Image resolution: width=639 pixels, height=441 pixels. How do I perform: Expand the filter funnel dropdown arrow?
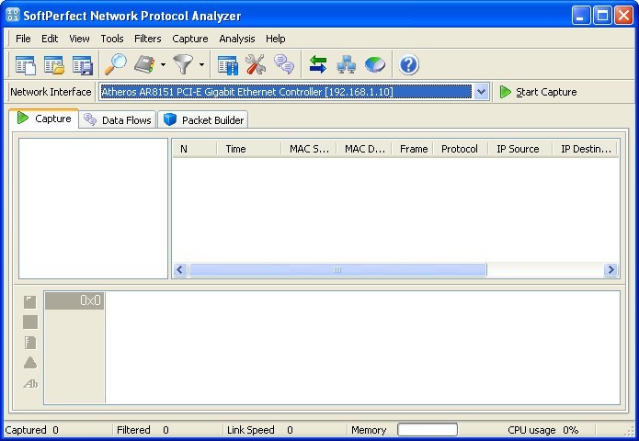pos(201,64)
